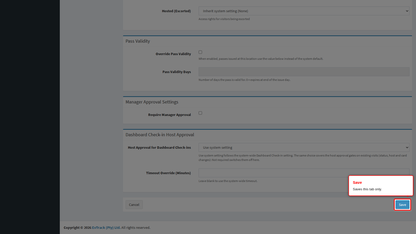
Task: Click the 'Use system setting follows the system-wide' hint
Action: click(x=303, y=158)
